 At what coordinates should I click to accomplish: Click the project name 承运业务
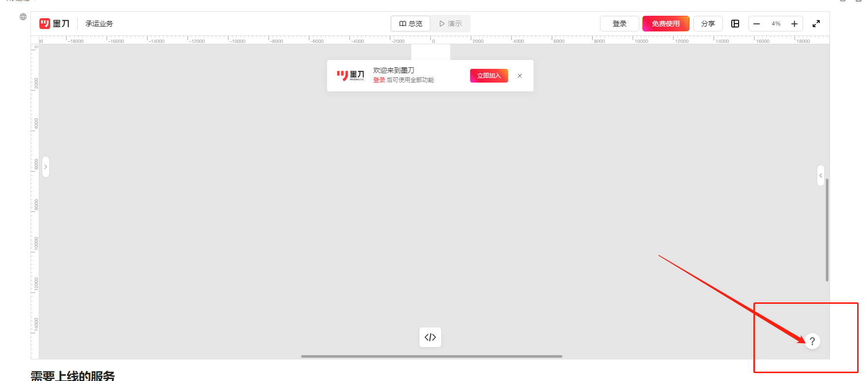[x=99, y=24]
